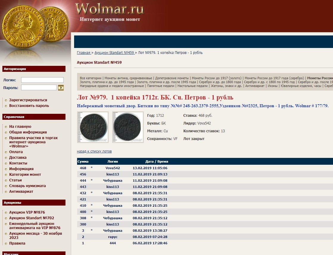Viewport: 333px width, 255px height.
Task: Click Восстановить пароль link
Action: (x=29, y=106)
